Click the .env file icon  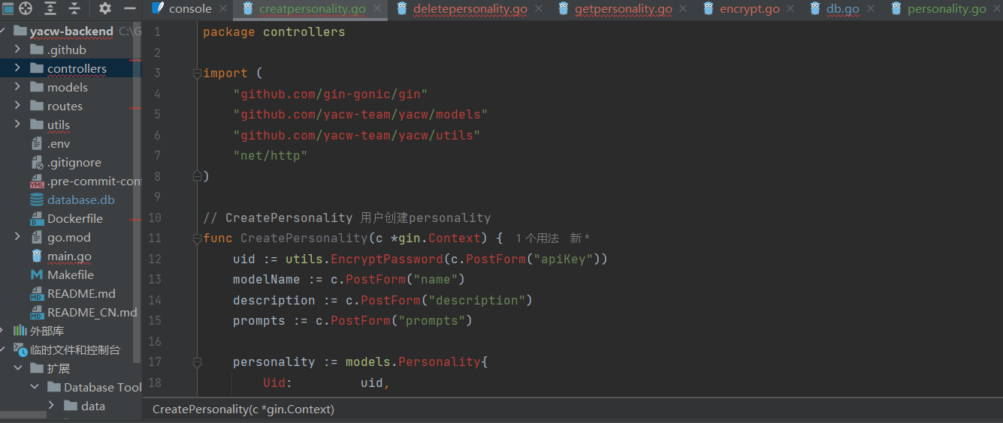pos(37,144)
